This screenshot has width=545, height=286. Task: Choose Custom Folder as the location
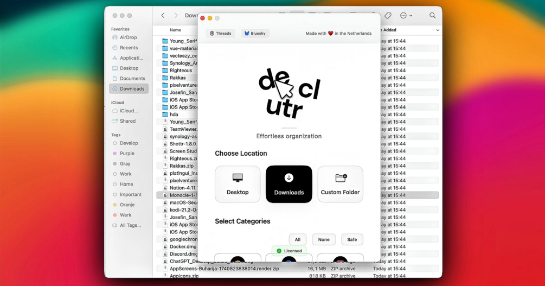click(x=340, y=184)
